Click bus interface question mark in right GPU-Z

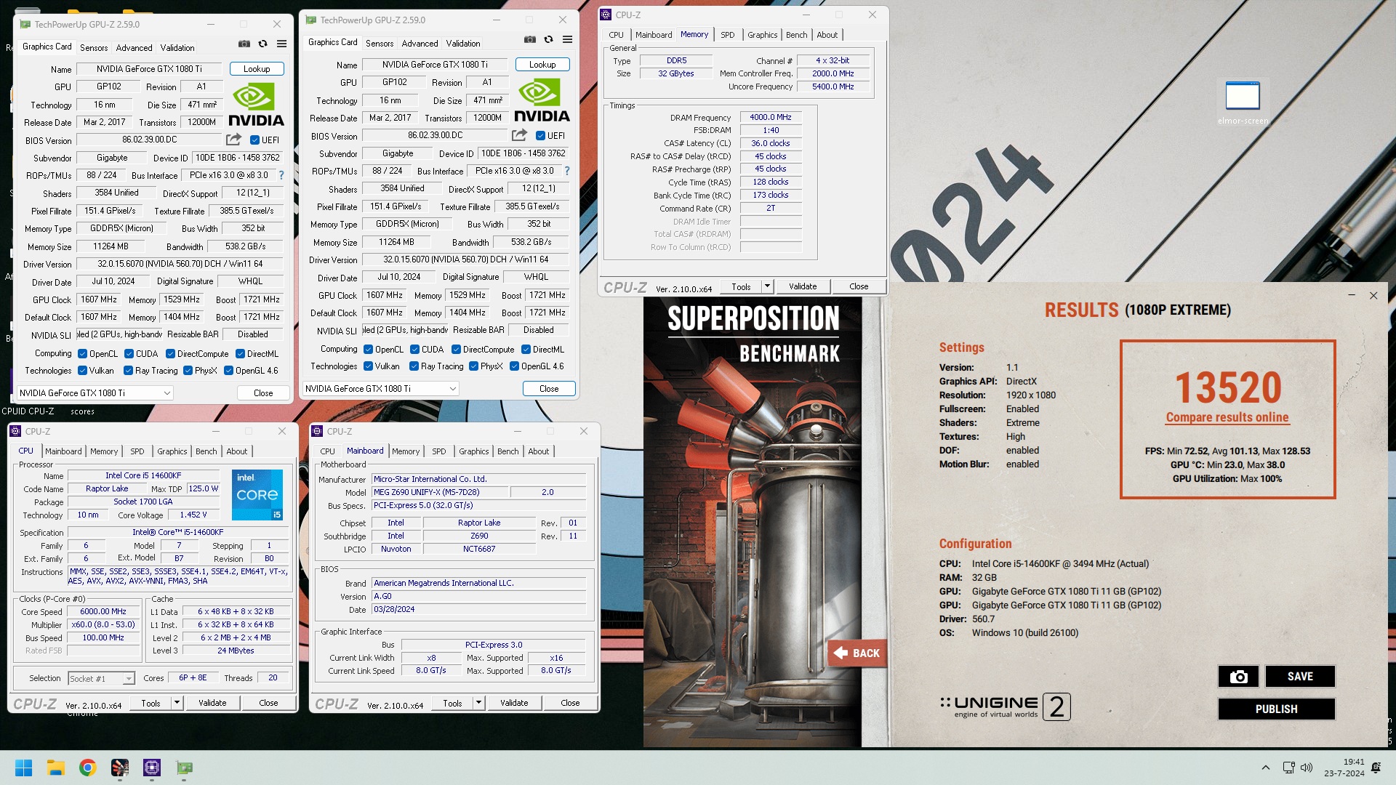(x=567, y=171)
